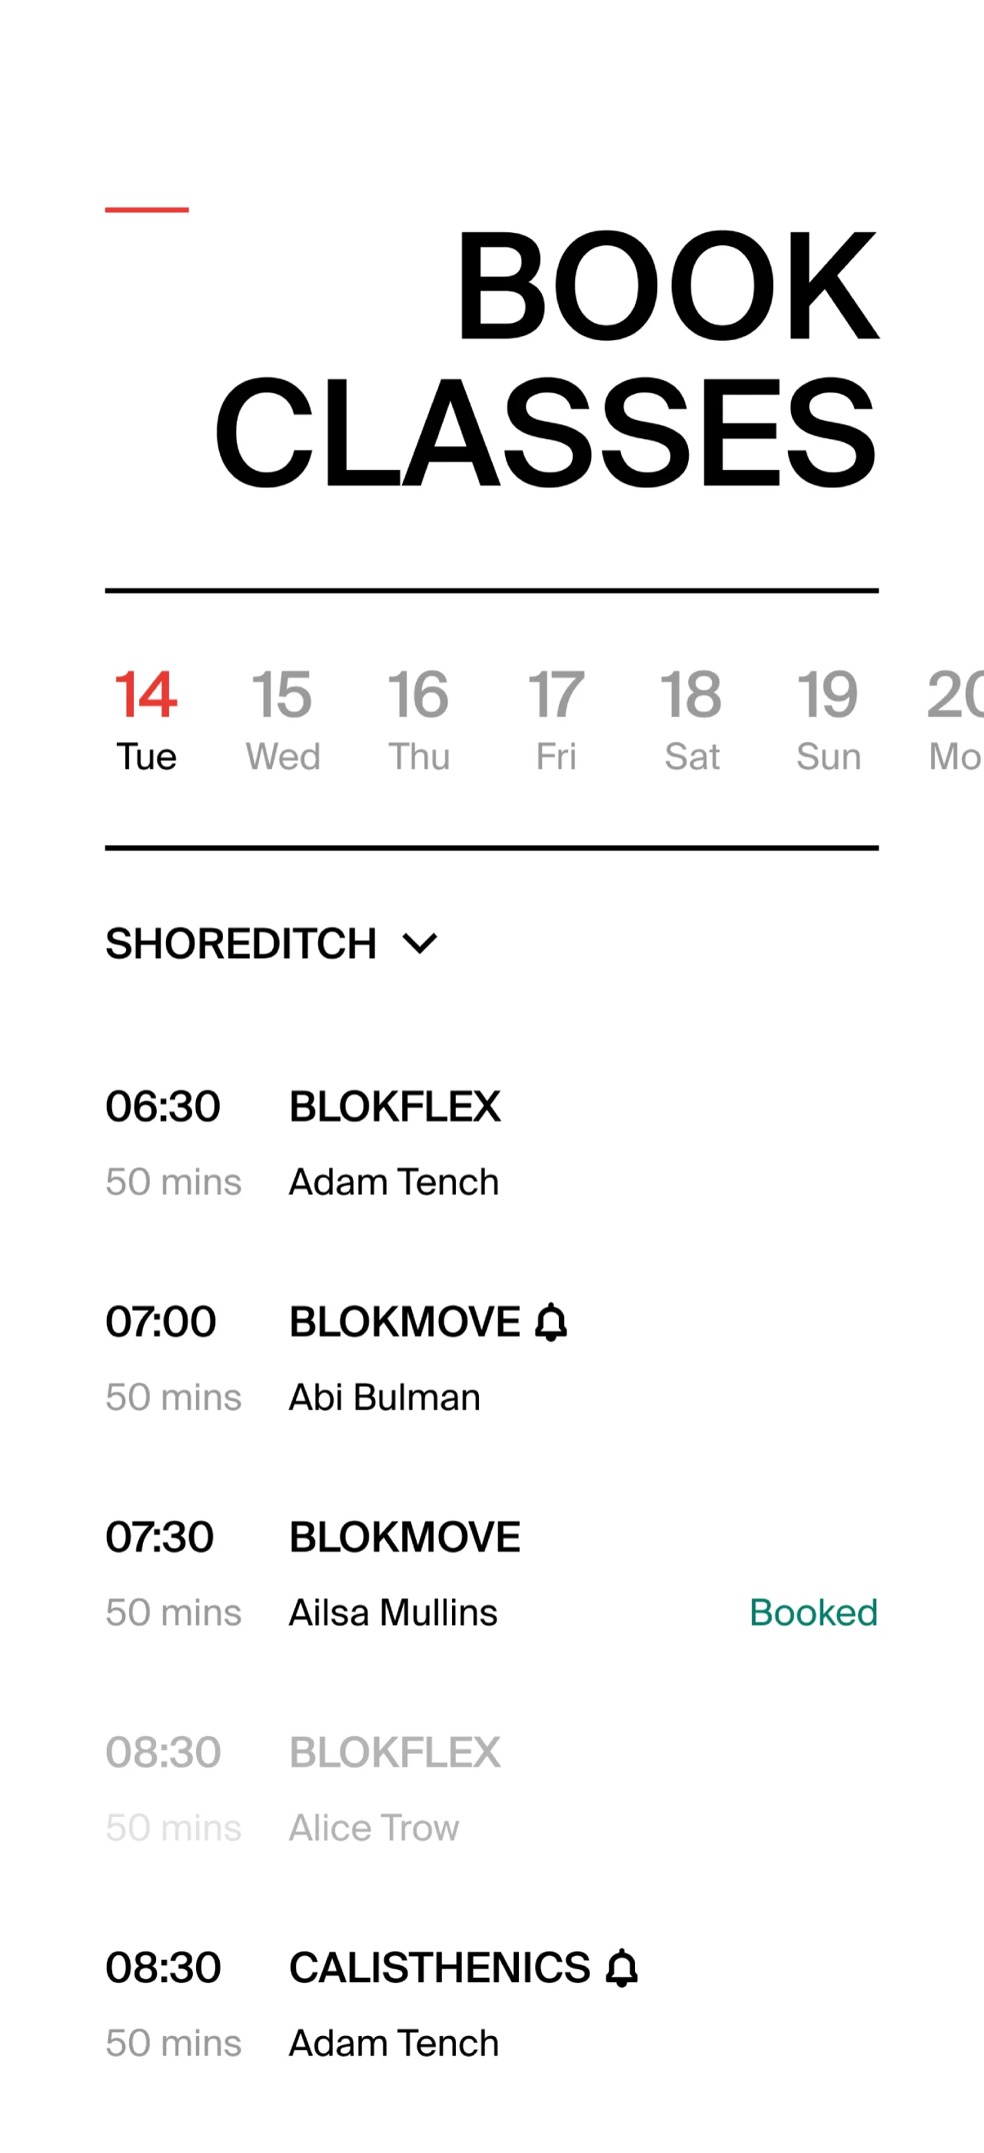Tap the bell icon next to CALISTHENICS
The height and width of the screenshot is (2153, 984).
621,1968
